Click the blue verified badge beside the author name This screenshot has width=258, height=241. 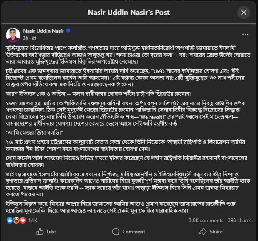pos(68,31)
